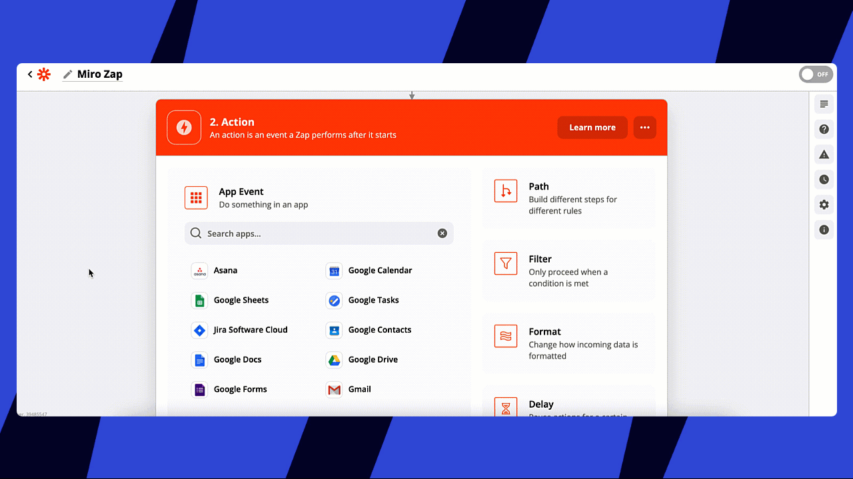This screenshot has height=479, width=853.
Task: Clear search with the X icon
Action: click(442, 234)
